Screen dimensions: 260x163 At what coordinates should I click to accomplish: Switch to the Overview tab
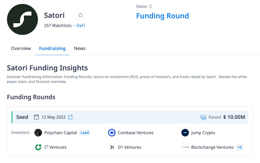pos(21,48)
